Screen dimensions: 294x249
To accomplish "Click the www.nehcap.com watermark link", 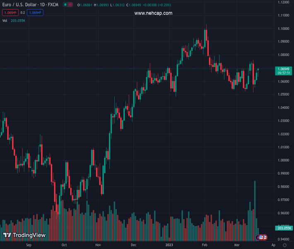I will pyautogui.click(x=153, y=13).
